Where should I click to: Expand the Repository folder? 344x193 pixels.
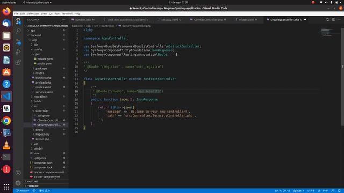tap(42, 135)
